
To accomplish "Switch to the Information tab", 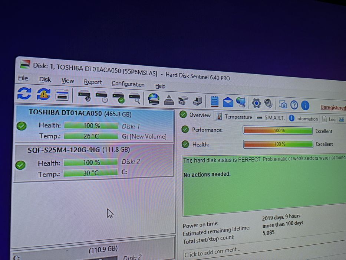I will coord(304,118).
